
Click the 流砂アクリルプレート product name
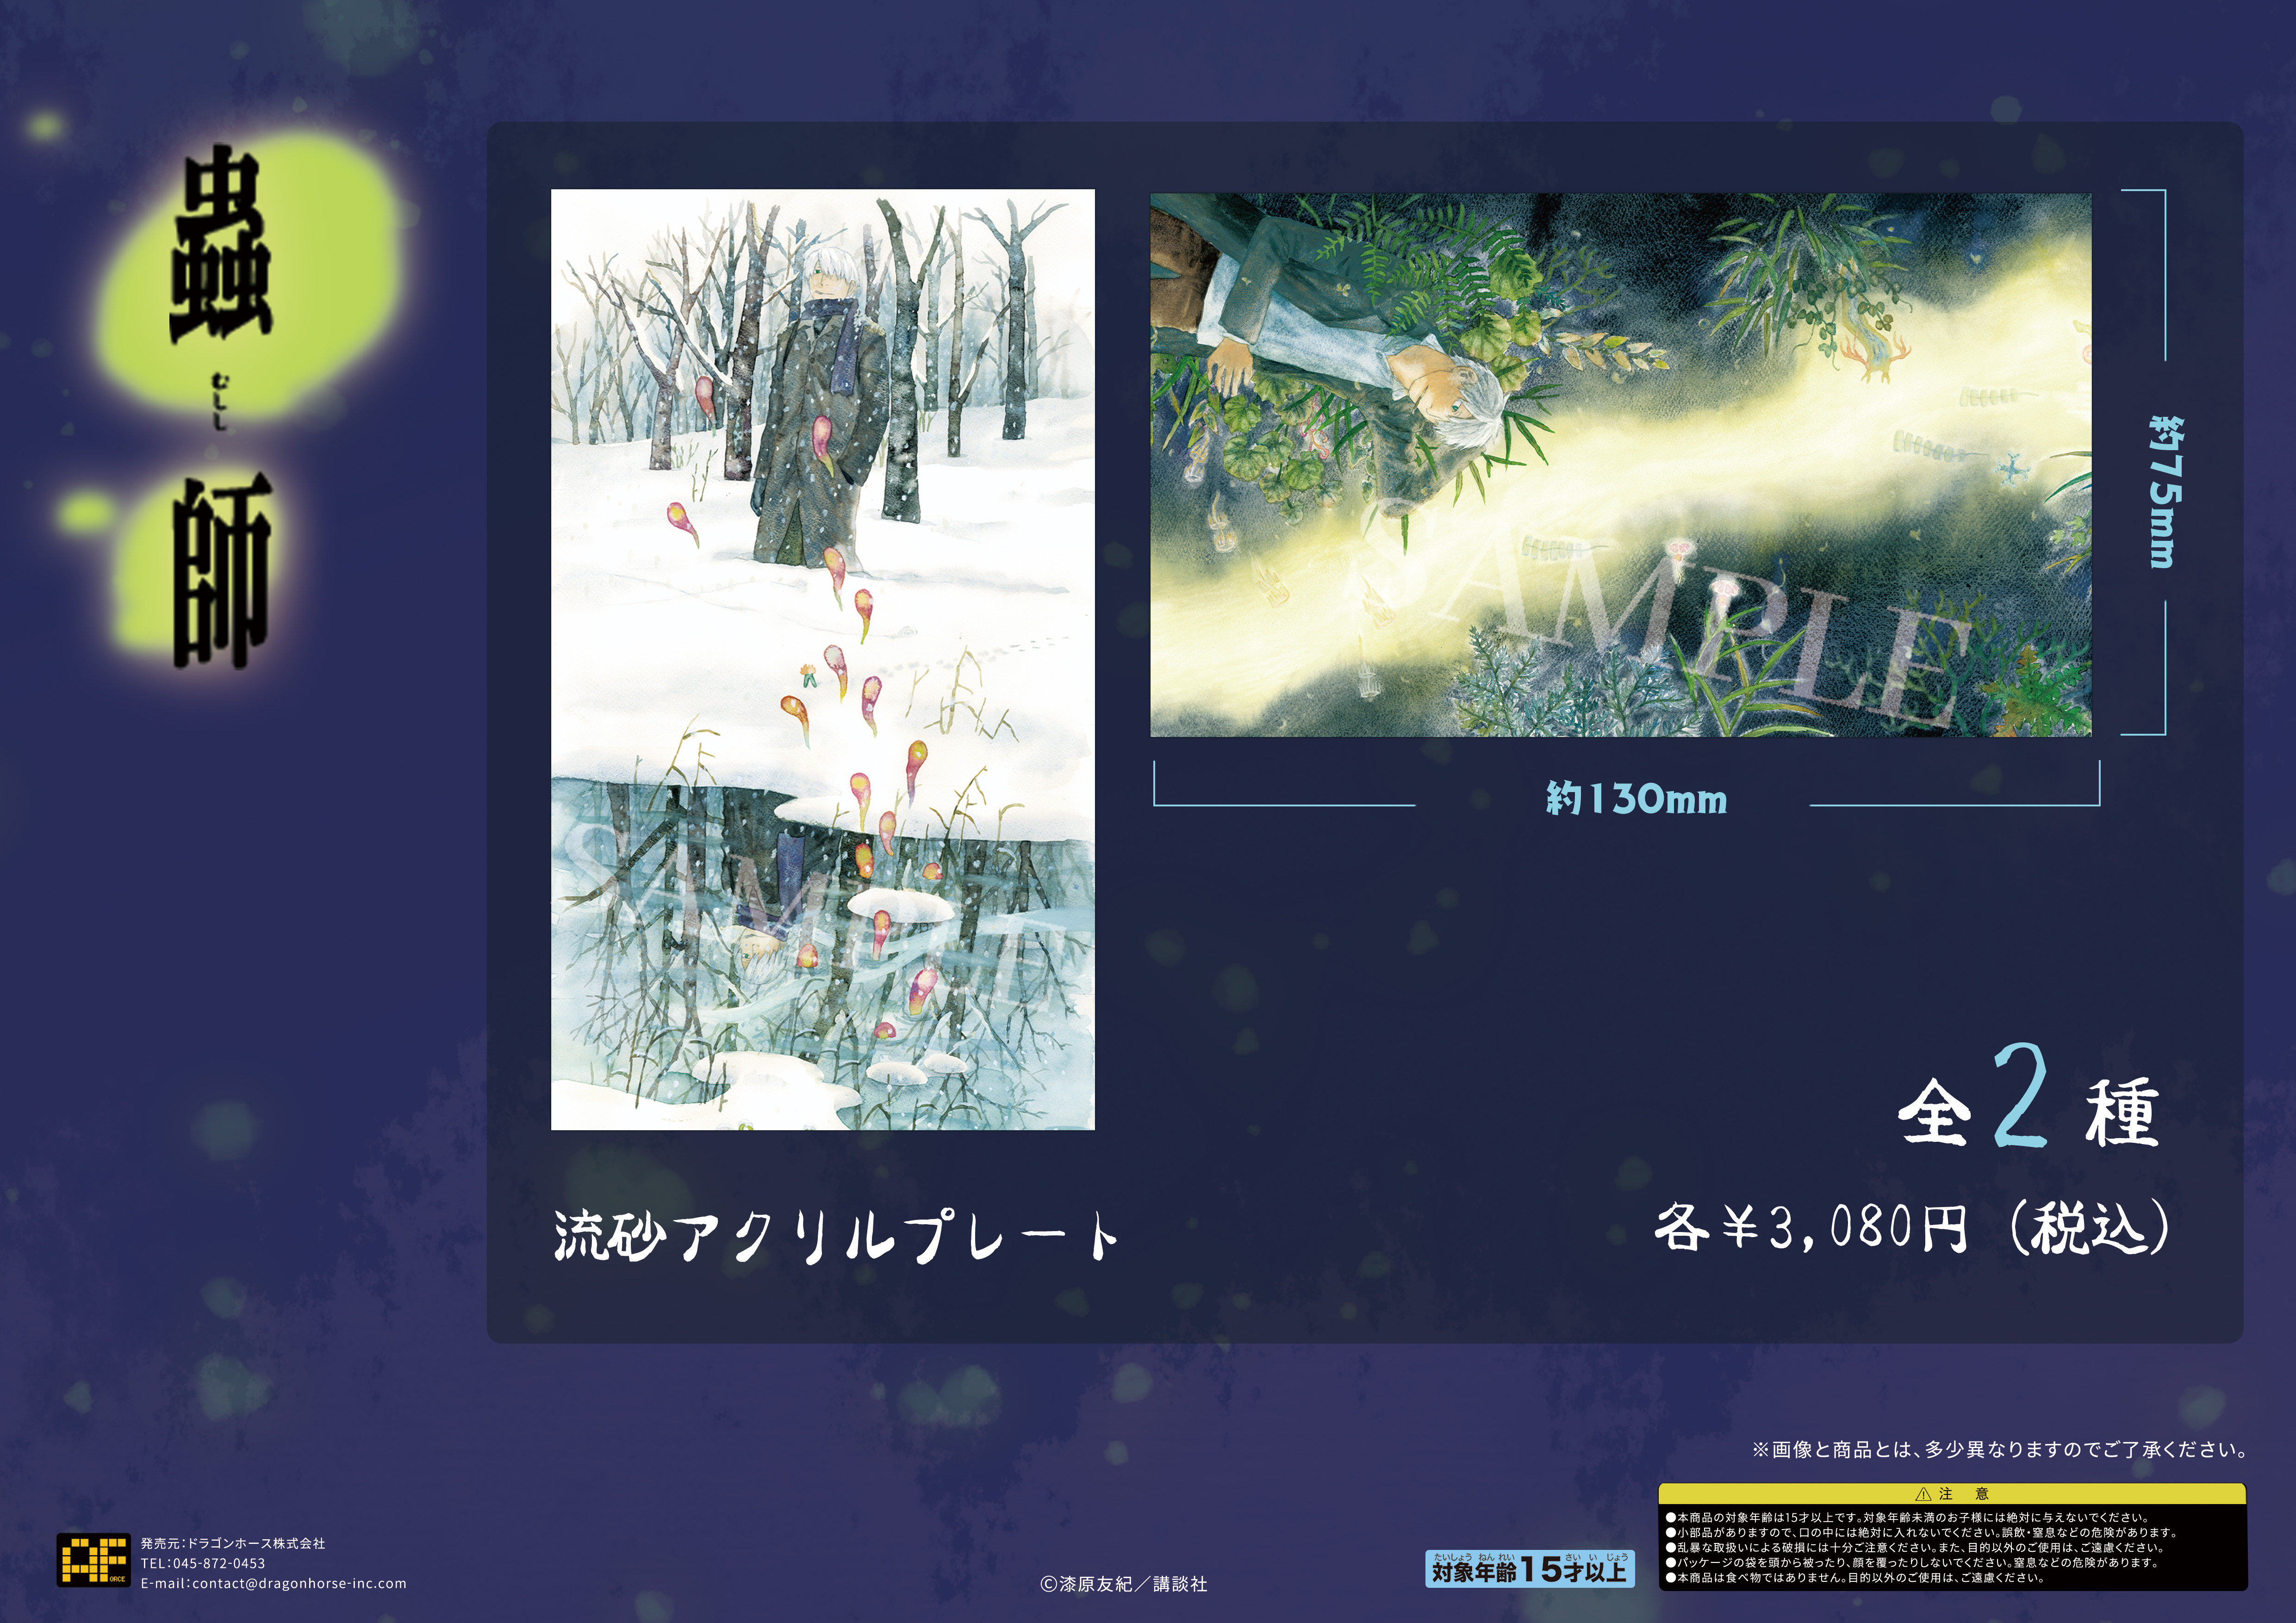(x=836, y=1236)
